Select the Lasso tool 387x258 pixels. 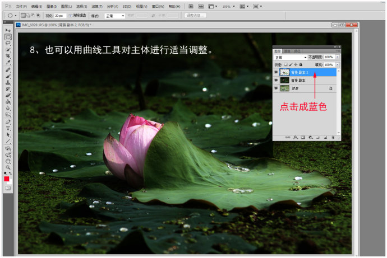click(x=8, y=43)
